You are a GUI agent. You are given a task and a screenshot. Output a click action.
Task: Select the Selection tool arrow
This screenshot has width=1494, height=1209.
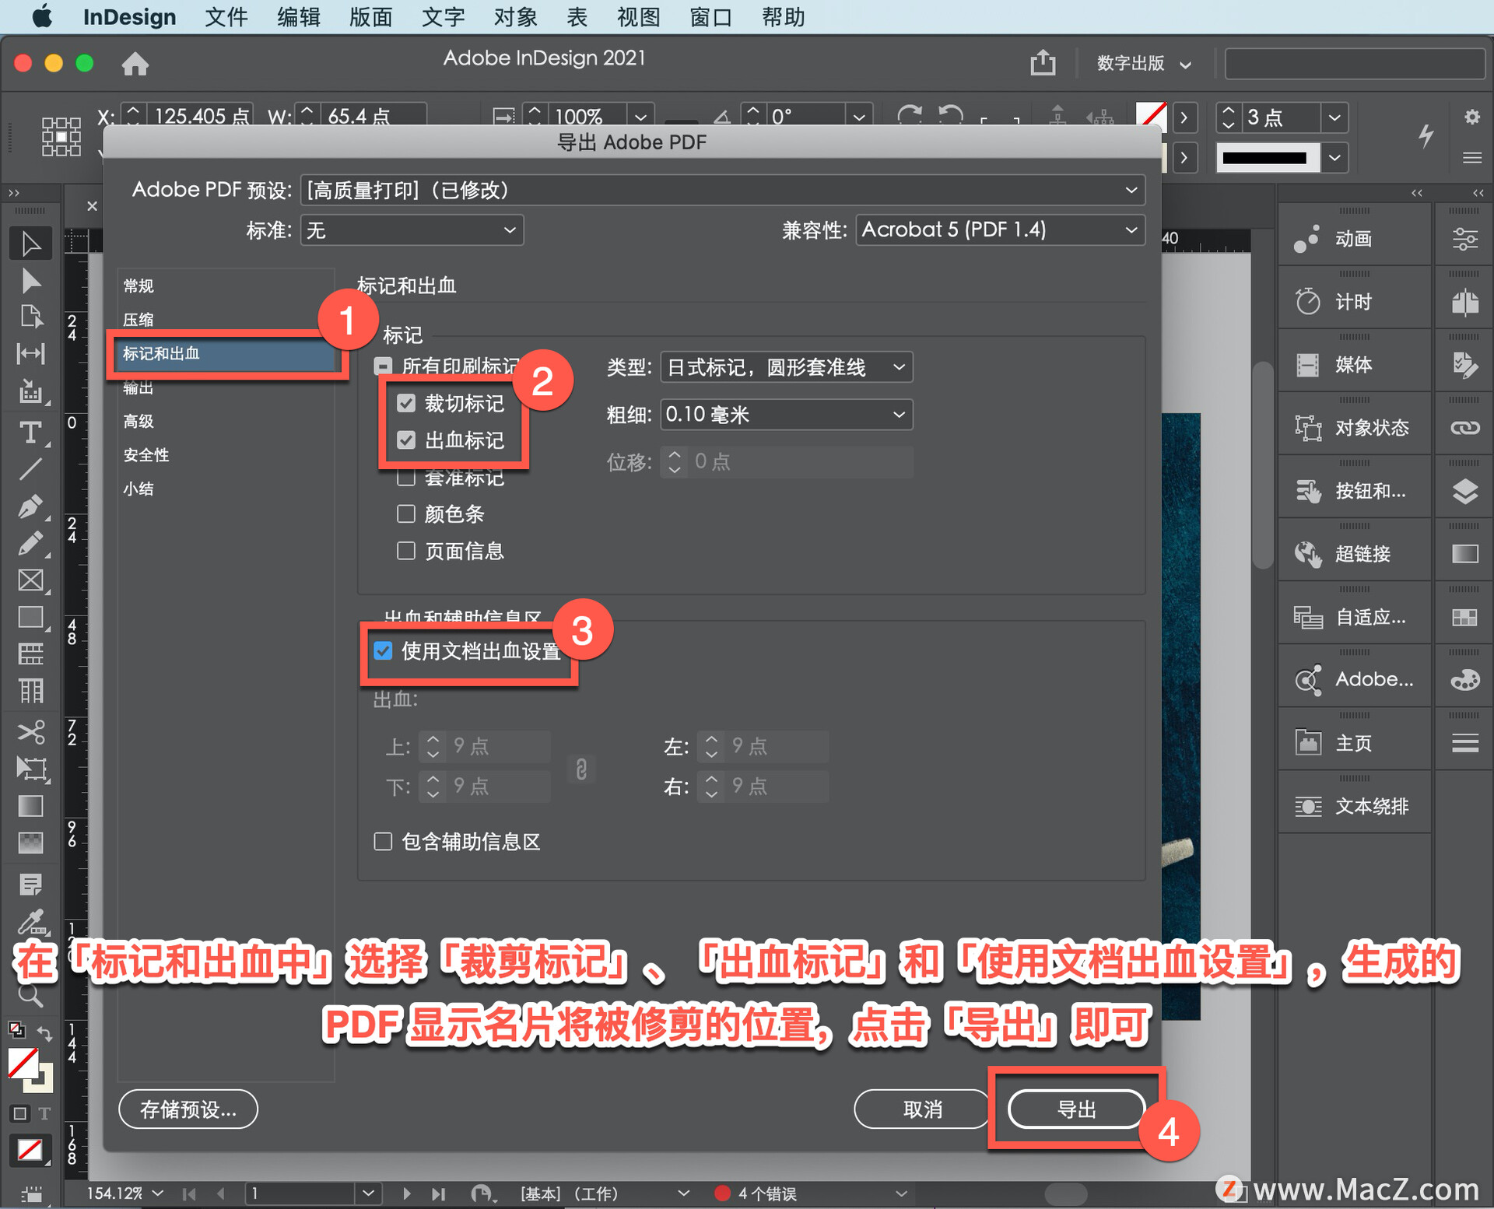[30, 244]
